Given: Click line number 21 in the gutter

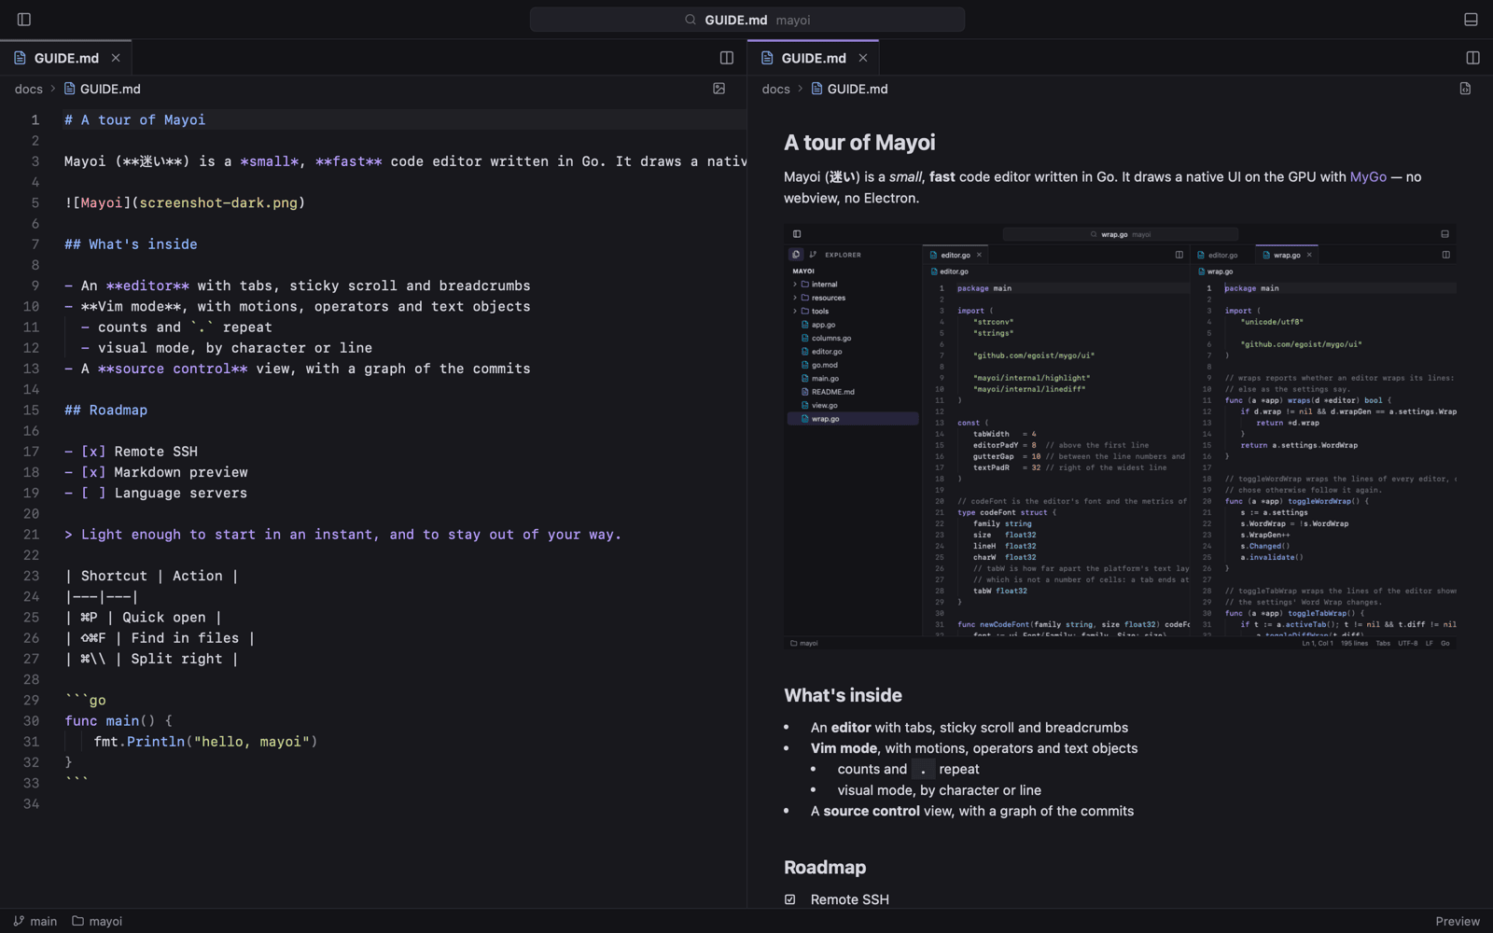Looking at the screenshot, I should (32, 535).
